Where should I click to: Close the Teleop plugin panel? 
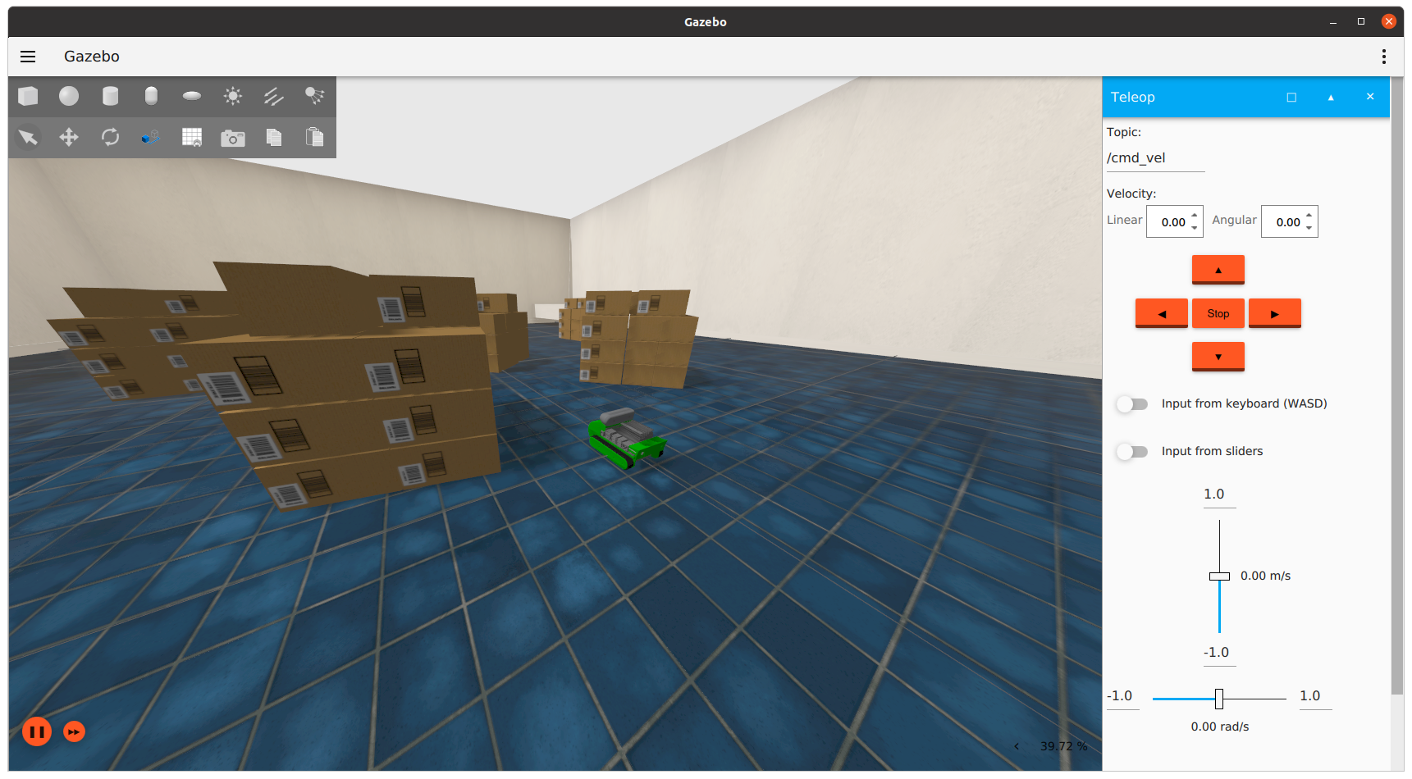pos(1370,97)
